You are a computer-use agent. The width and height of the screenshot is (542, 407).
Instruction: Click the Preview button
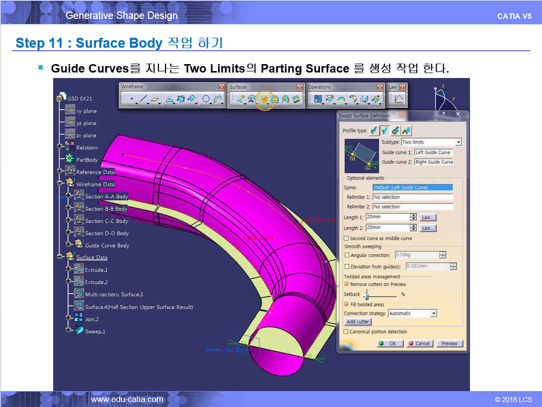[x=449, y=343]
